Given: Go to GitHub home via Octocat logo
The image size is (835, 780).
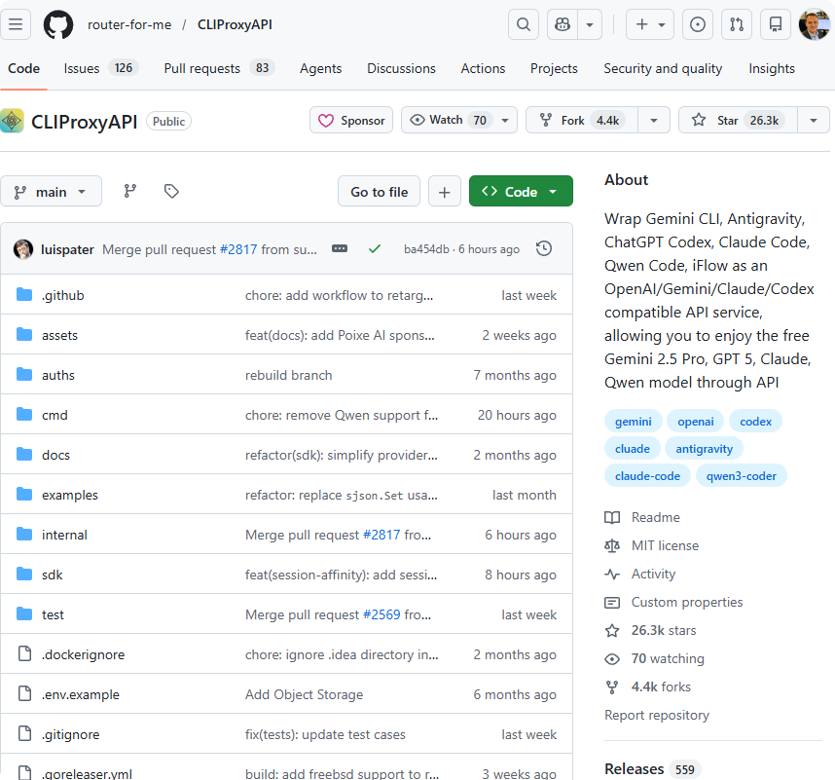Looking at the screenshot, I should click(x=58, y=24).
